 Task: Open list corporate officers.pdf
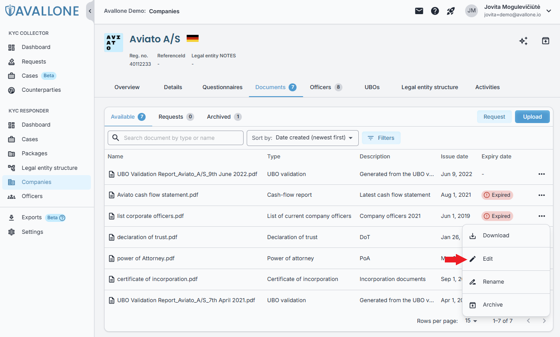[x=150, y=216]
